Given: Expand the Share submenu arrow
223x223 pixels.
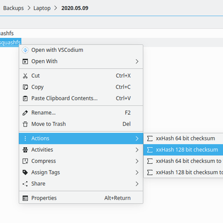Looking at the screenshot, I should 137,184.
